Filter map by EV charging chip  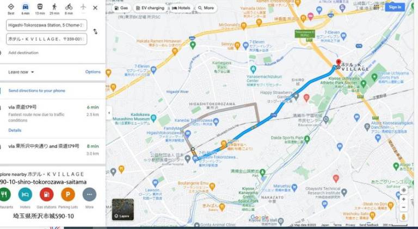pos(150,8)
